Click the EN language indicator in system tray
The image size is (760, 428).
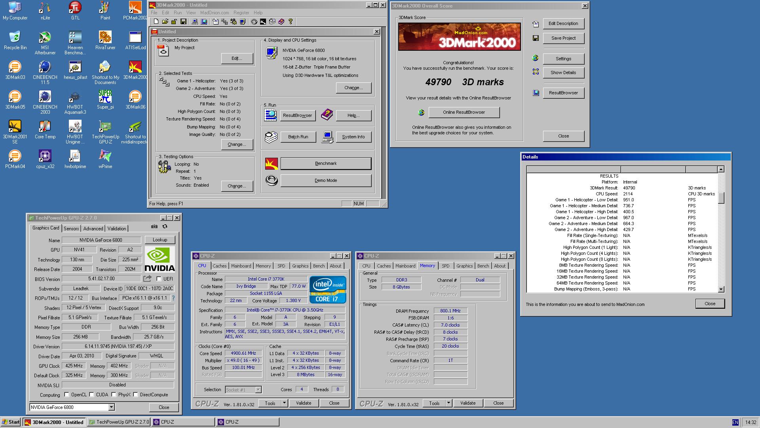coord(735,422)
